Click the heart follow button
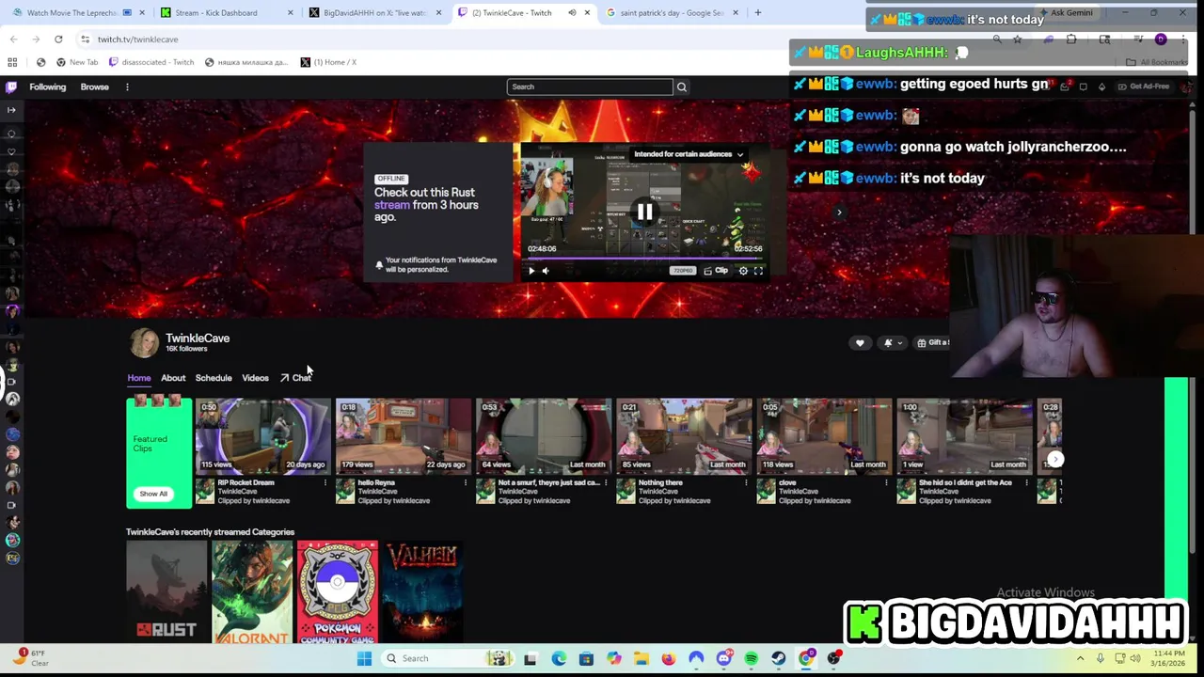The image size is (1204, 677). coord(860,343)
